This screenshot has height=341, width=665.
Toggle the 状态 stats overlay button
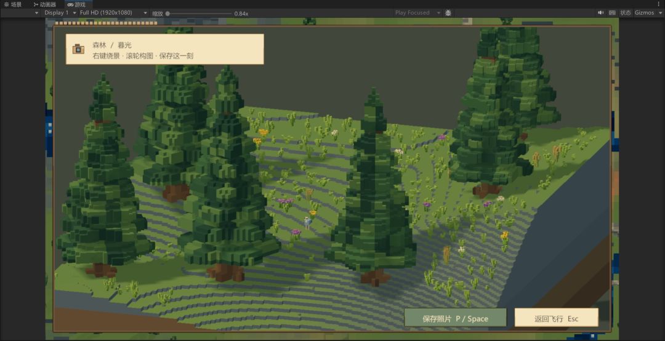[x=626, y=13]
